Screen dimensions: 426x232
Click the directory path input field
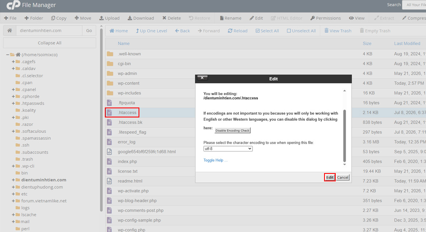[49, 31]
